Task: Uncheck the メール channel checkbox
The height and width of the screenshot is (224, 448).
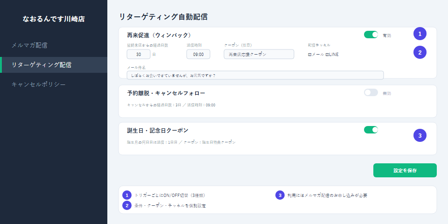Action: (309, 54)
